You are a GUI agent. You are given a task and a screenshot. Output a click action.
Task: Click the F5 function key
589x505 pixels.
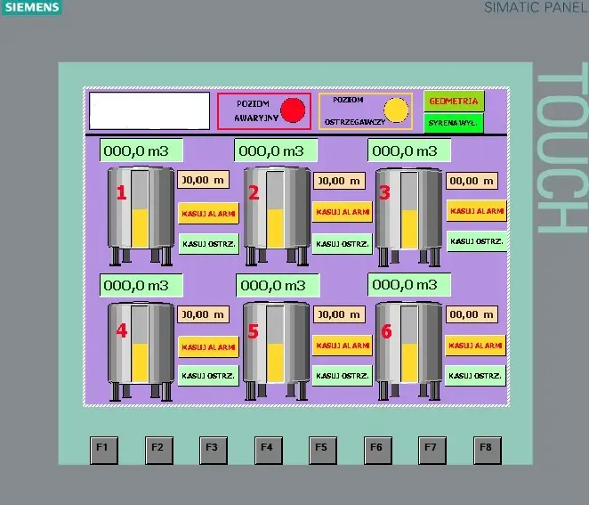coord(323,450)
